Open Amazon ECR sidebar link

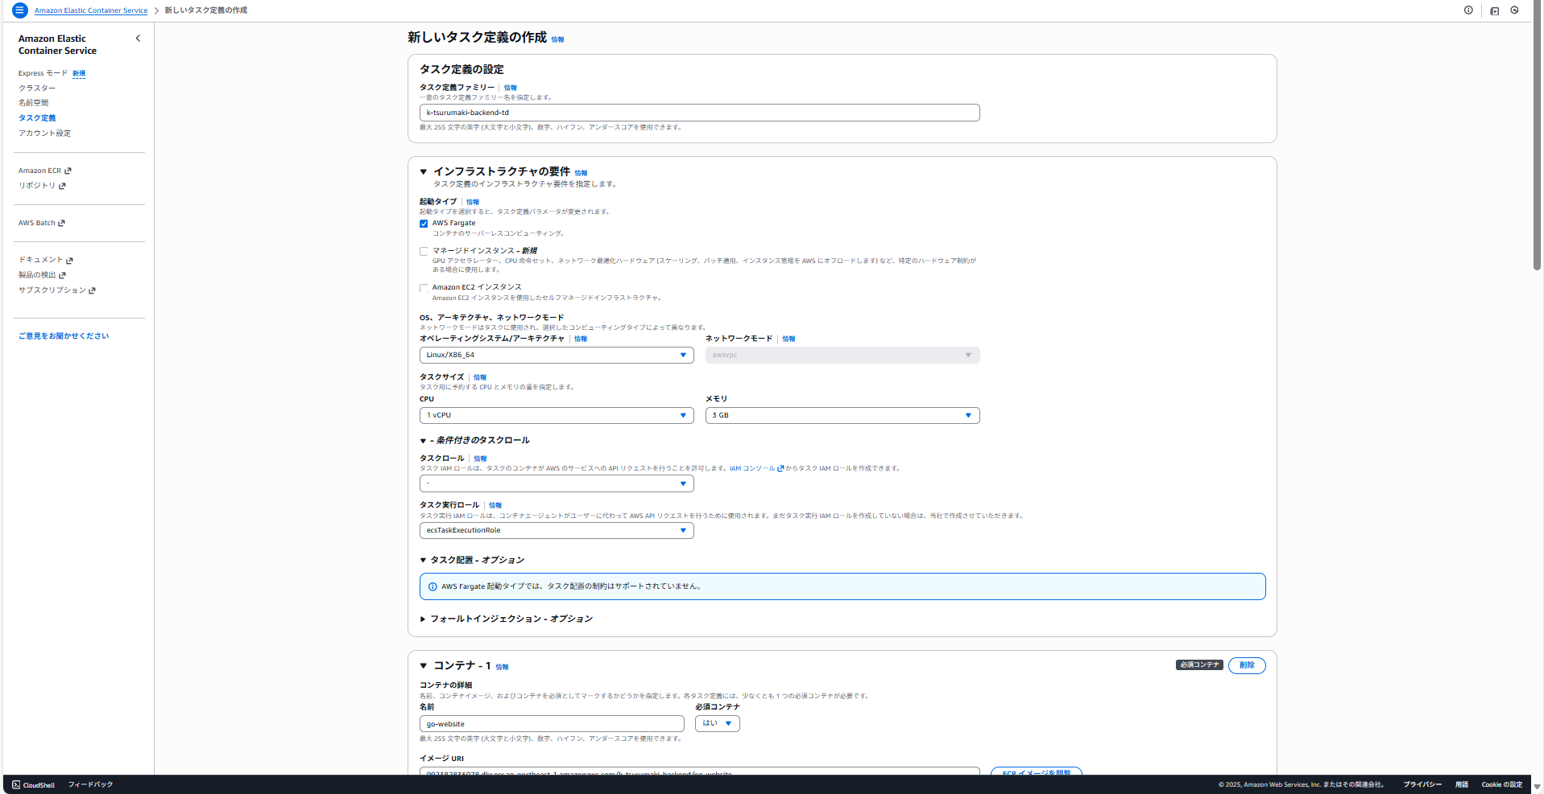39,171
